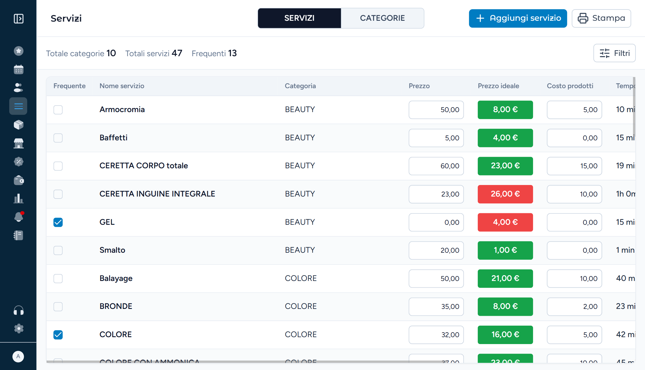Screen dimensions: 645x370
Task: Check the Frequente box for Smalto
Action: pos(58,250)
